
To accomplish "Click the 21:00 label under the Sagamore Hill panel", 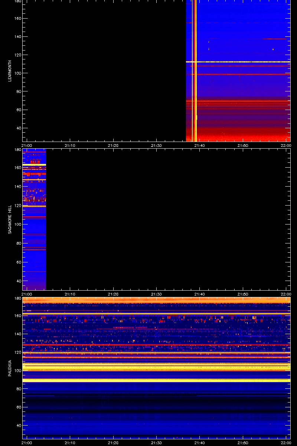I will pyautogui.click(x=27, y=294).
